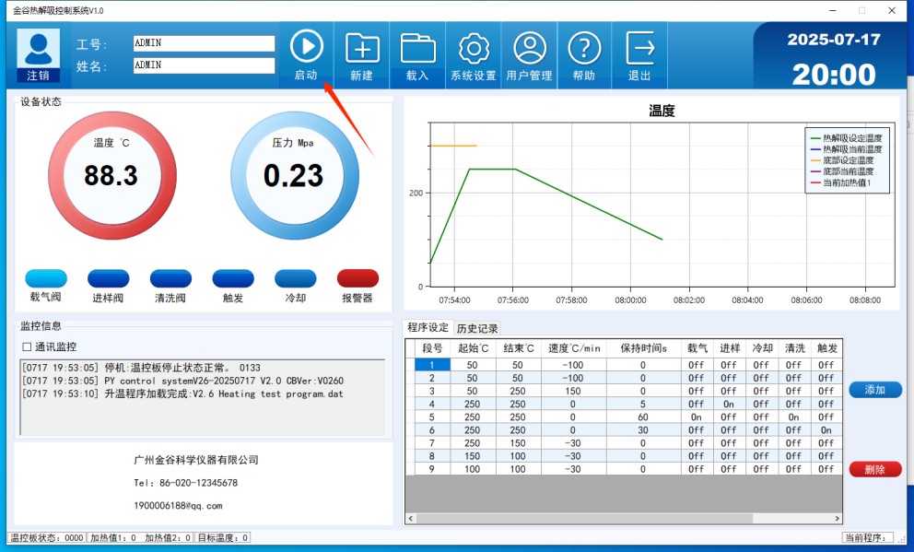This screenshot has height=552, width=914.
Task: Click the 停机:温控板停止状态正常 log line
Action: 141,368
